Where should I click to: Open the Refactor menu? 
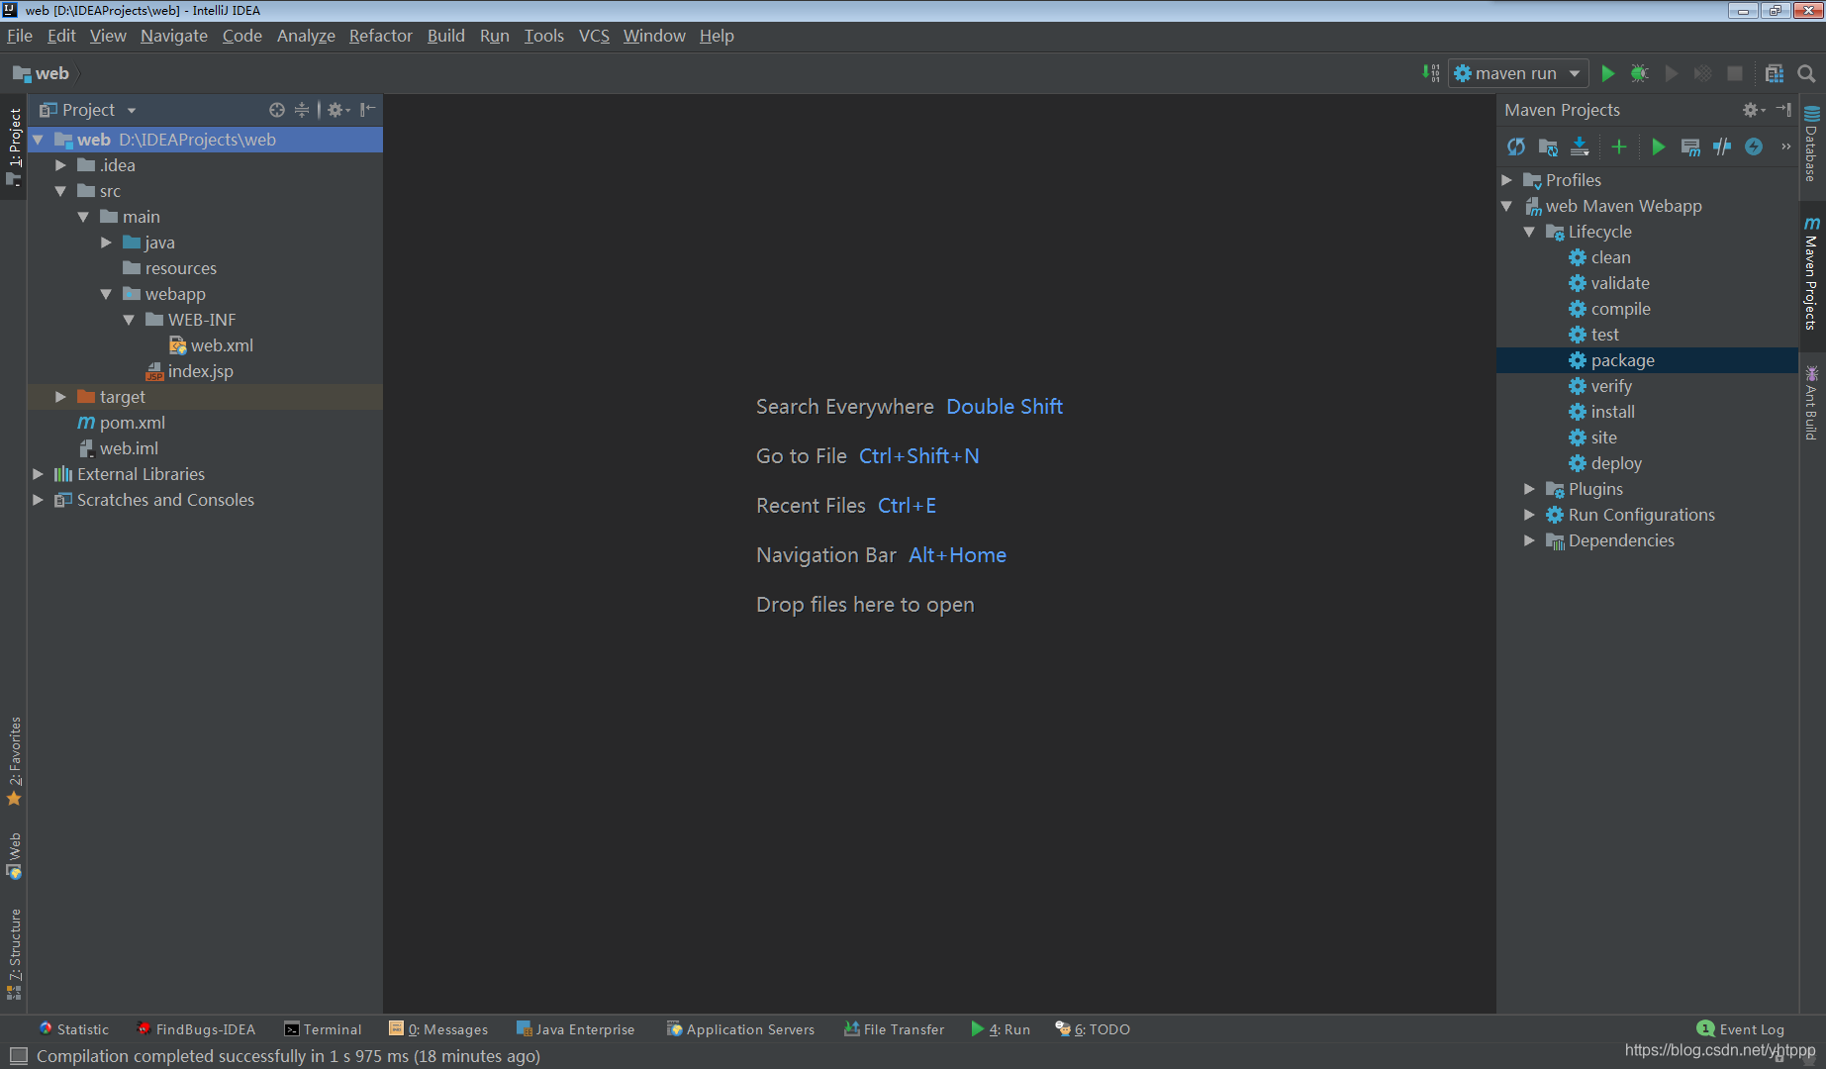[x=380, y=36]
